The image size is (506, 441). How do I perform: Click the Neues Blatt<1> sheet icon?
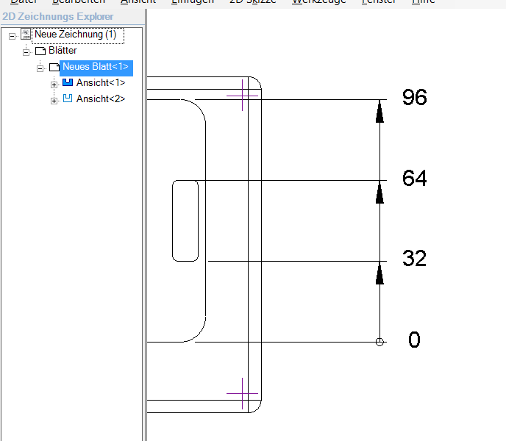click(x=54, y=67)
